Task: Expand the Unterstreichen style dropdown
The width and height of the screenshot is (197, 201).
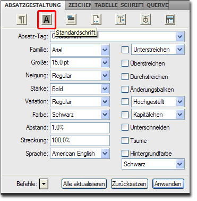Action: point(179,50)
